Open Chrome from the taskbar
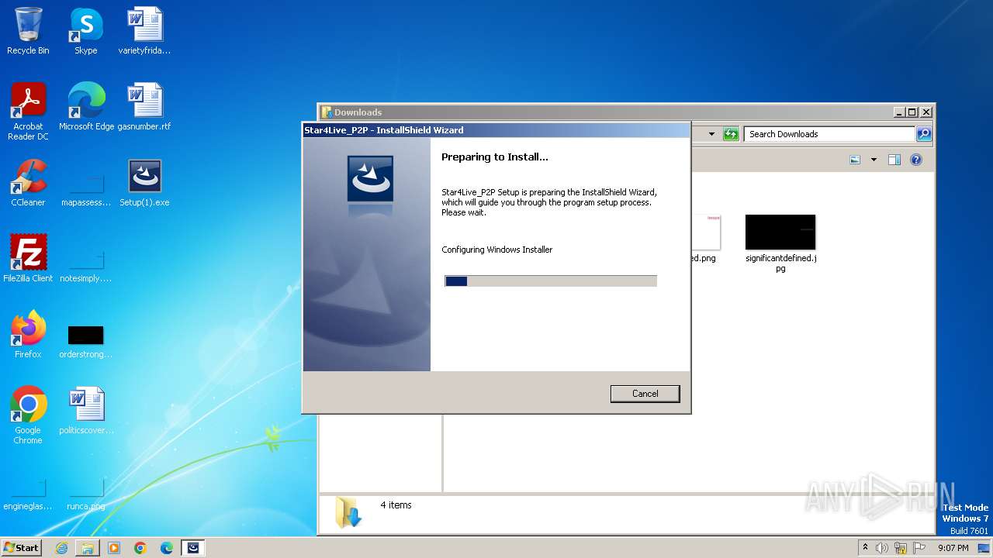Screen dimensions: 993x558 140,547
